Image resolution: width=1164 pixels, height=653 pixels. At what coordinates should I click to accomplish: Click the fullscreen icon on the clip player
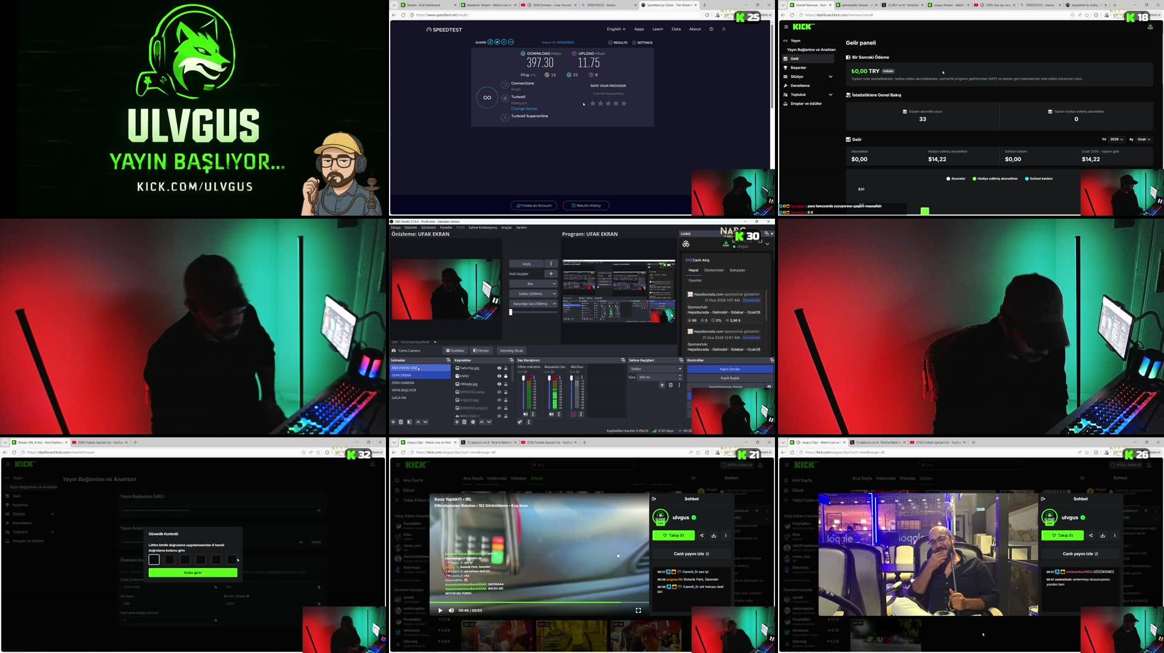[639, 610]
